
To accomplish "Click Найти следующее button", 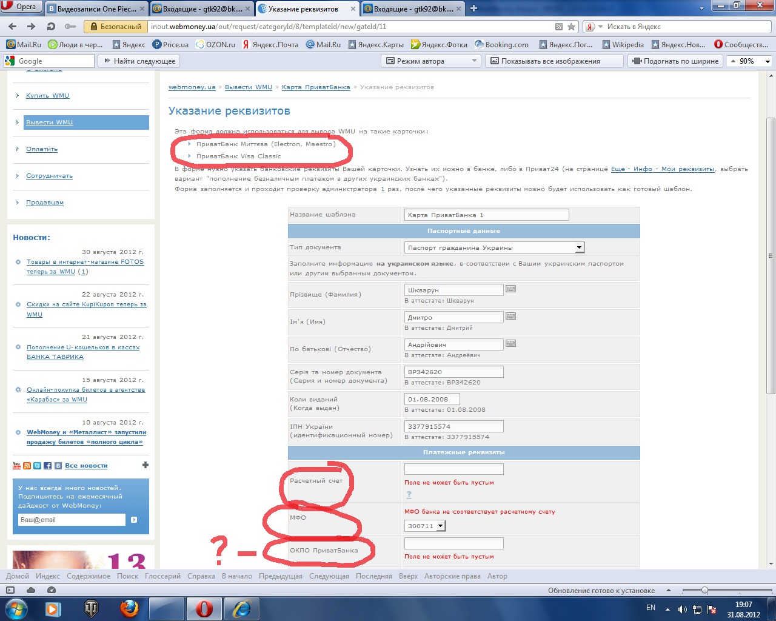I will 139,61.
